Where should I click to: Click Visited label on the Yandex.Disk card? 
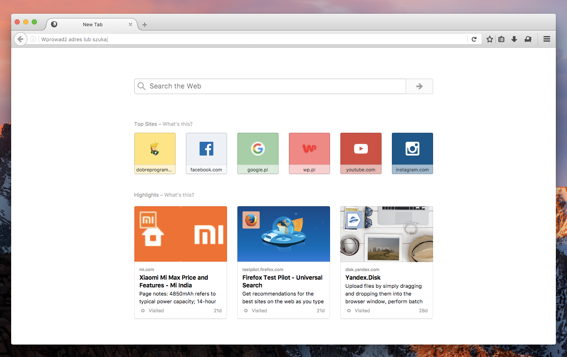(x=362, y=311)
